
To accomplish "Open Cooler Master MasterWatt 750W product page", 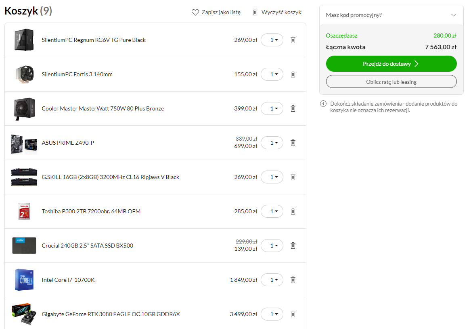I will (103, 108).
